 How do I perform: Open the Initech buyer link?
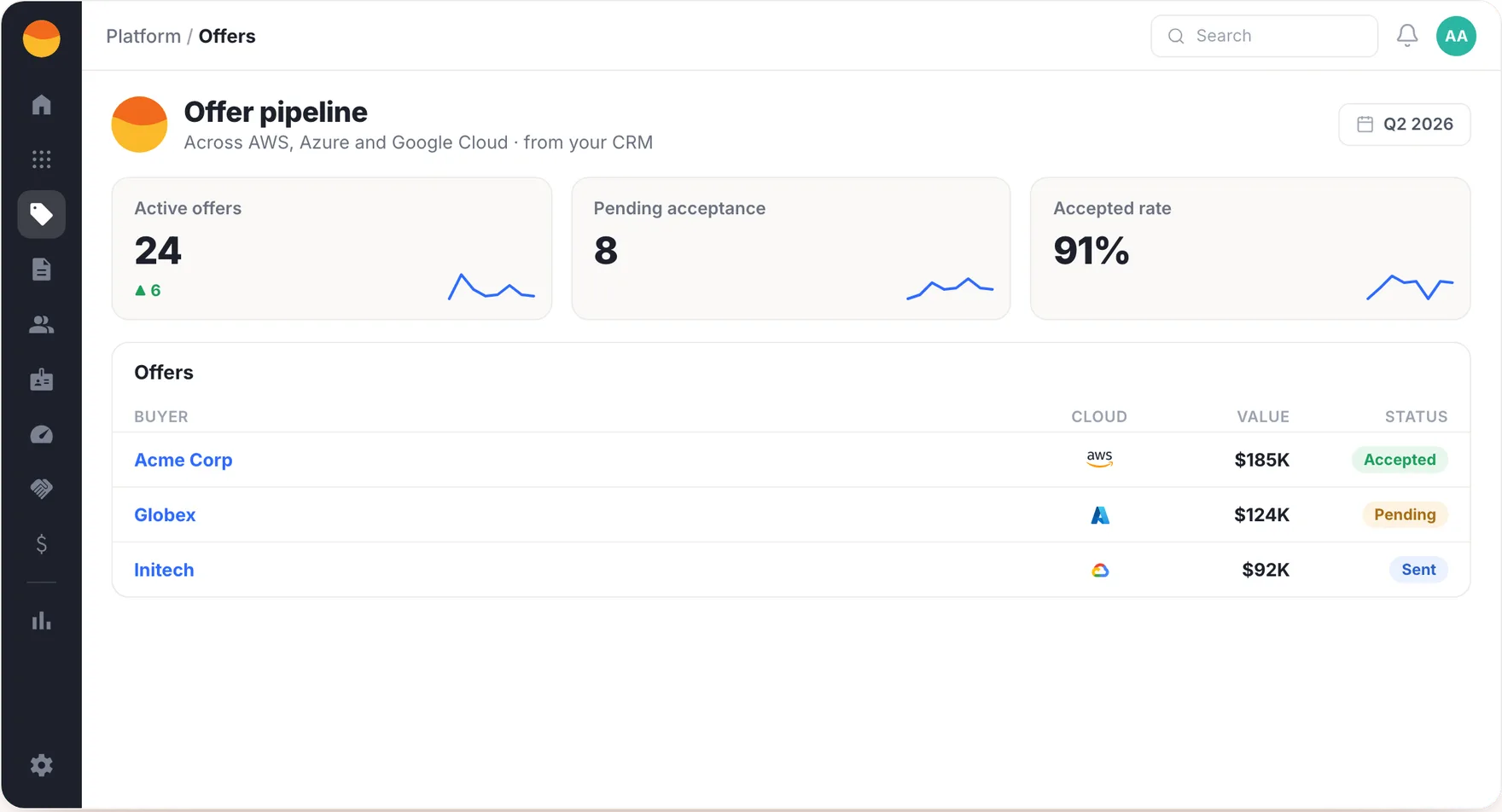(164, 570)
